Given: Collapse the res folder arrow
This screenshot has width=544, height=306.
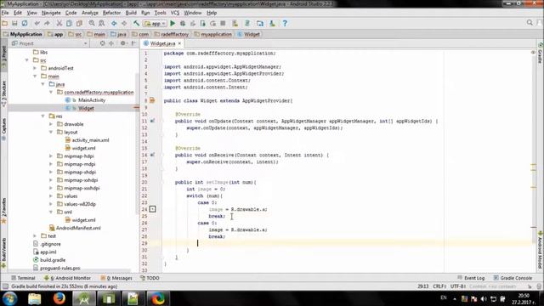Looking at the screenshot, I should point(43,116).
